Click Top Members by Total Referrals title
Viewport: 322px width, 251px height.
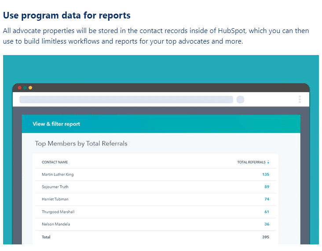click(81, 144)
